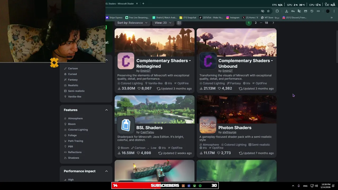
Task: Open the Discord bookmark
Action: (x=294, y=18)
